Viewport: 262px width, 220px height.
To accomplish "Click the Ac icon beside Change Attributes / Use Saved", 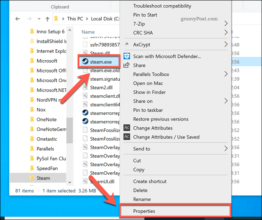I will [x=127, y=136].
